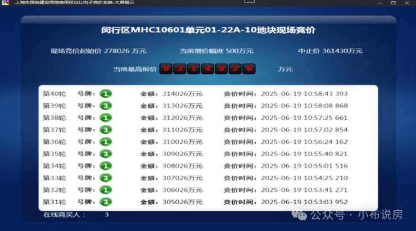Click the bid time 10:58:43 393
The width and height of the screenshot is (416, 231).
point(325,94)
